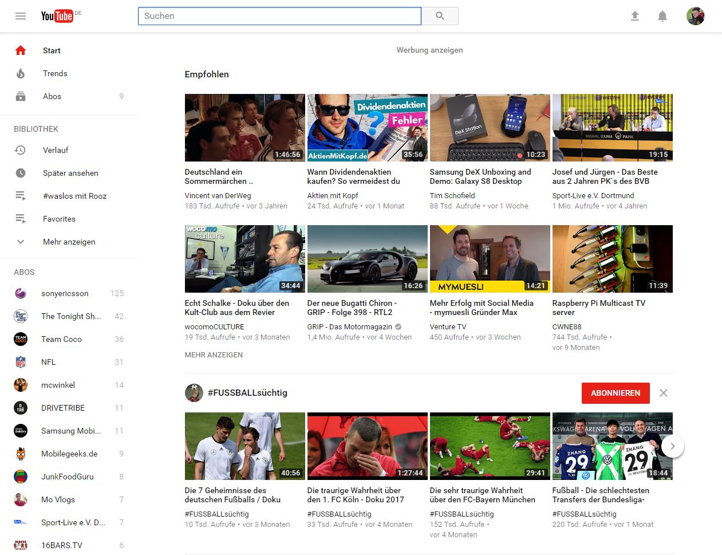Click the #waslos mit Rooz playlist icon
This screenshot has height=555, width=722.
point(21,196)
